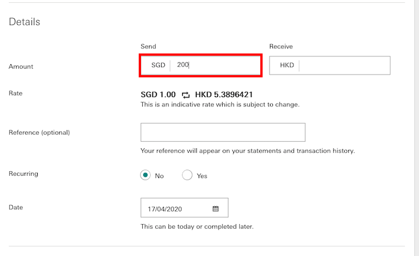
Task: Click the Recurring row label
Action: pos(23,174)
